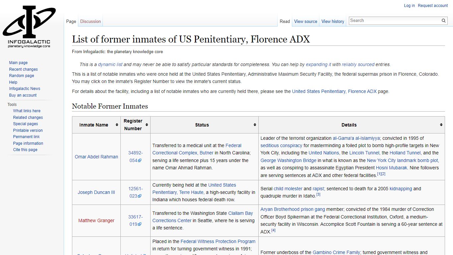Open Hosni Mubarak link

coord(391,168)
